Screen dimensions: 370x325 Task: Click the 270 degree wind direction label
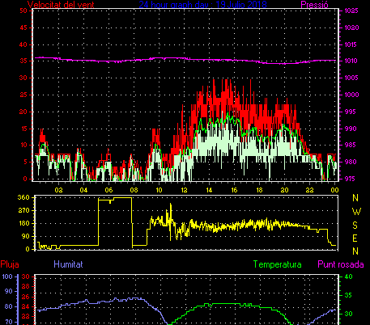point(23,210)
